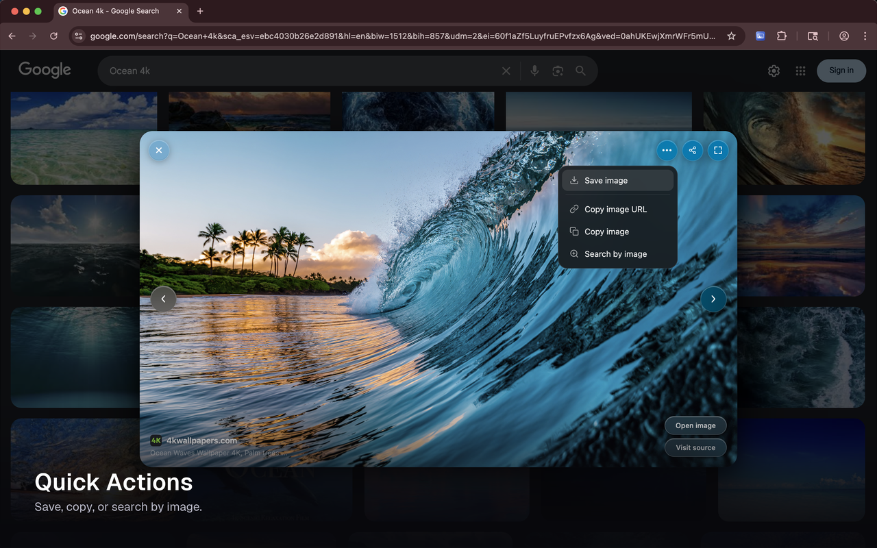Click the Google logo
This screenshot has width=877, height=548.
point(45,70)
